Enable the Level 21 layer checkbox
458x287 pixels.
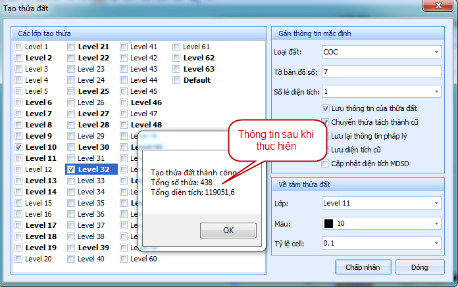pyautogui.click(x=71, y=47)
